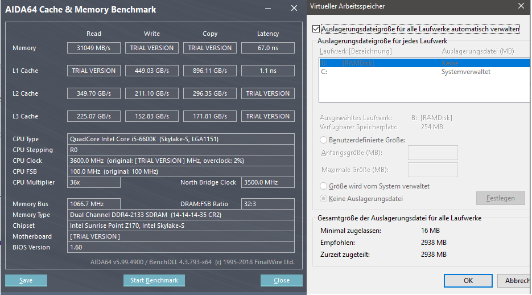Screen dimensions: 532x295
Task: Click CPU Clock 3600.0 MHz field
Action: [181, 161]
